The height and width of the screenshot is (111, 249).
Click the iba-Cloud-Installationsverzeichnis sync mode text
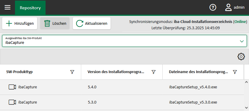pyautogui.click(x=203, y=22)
